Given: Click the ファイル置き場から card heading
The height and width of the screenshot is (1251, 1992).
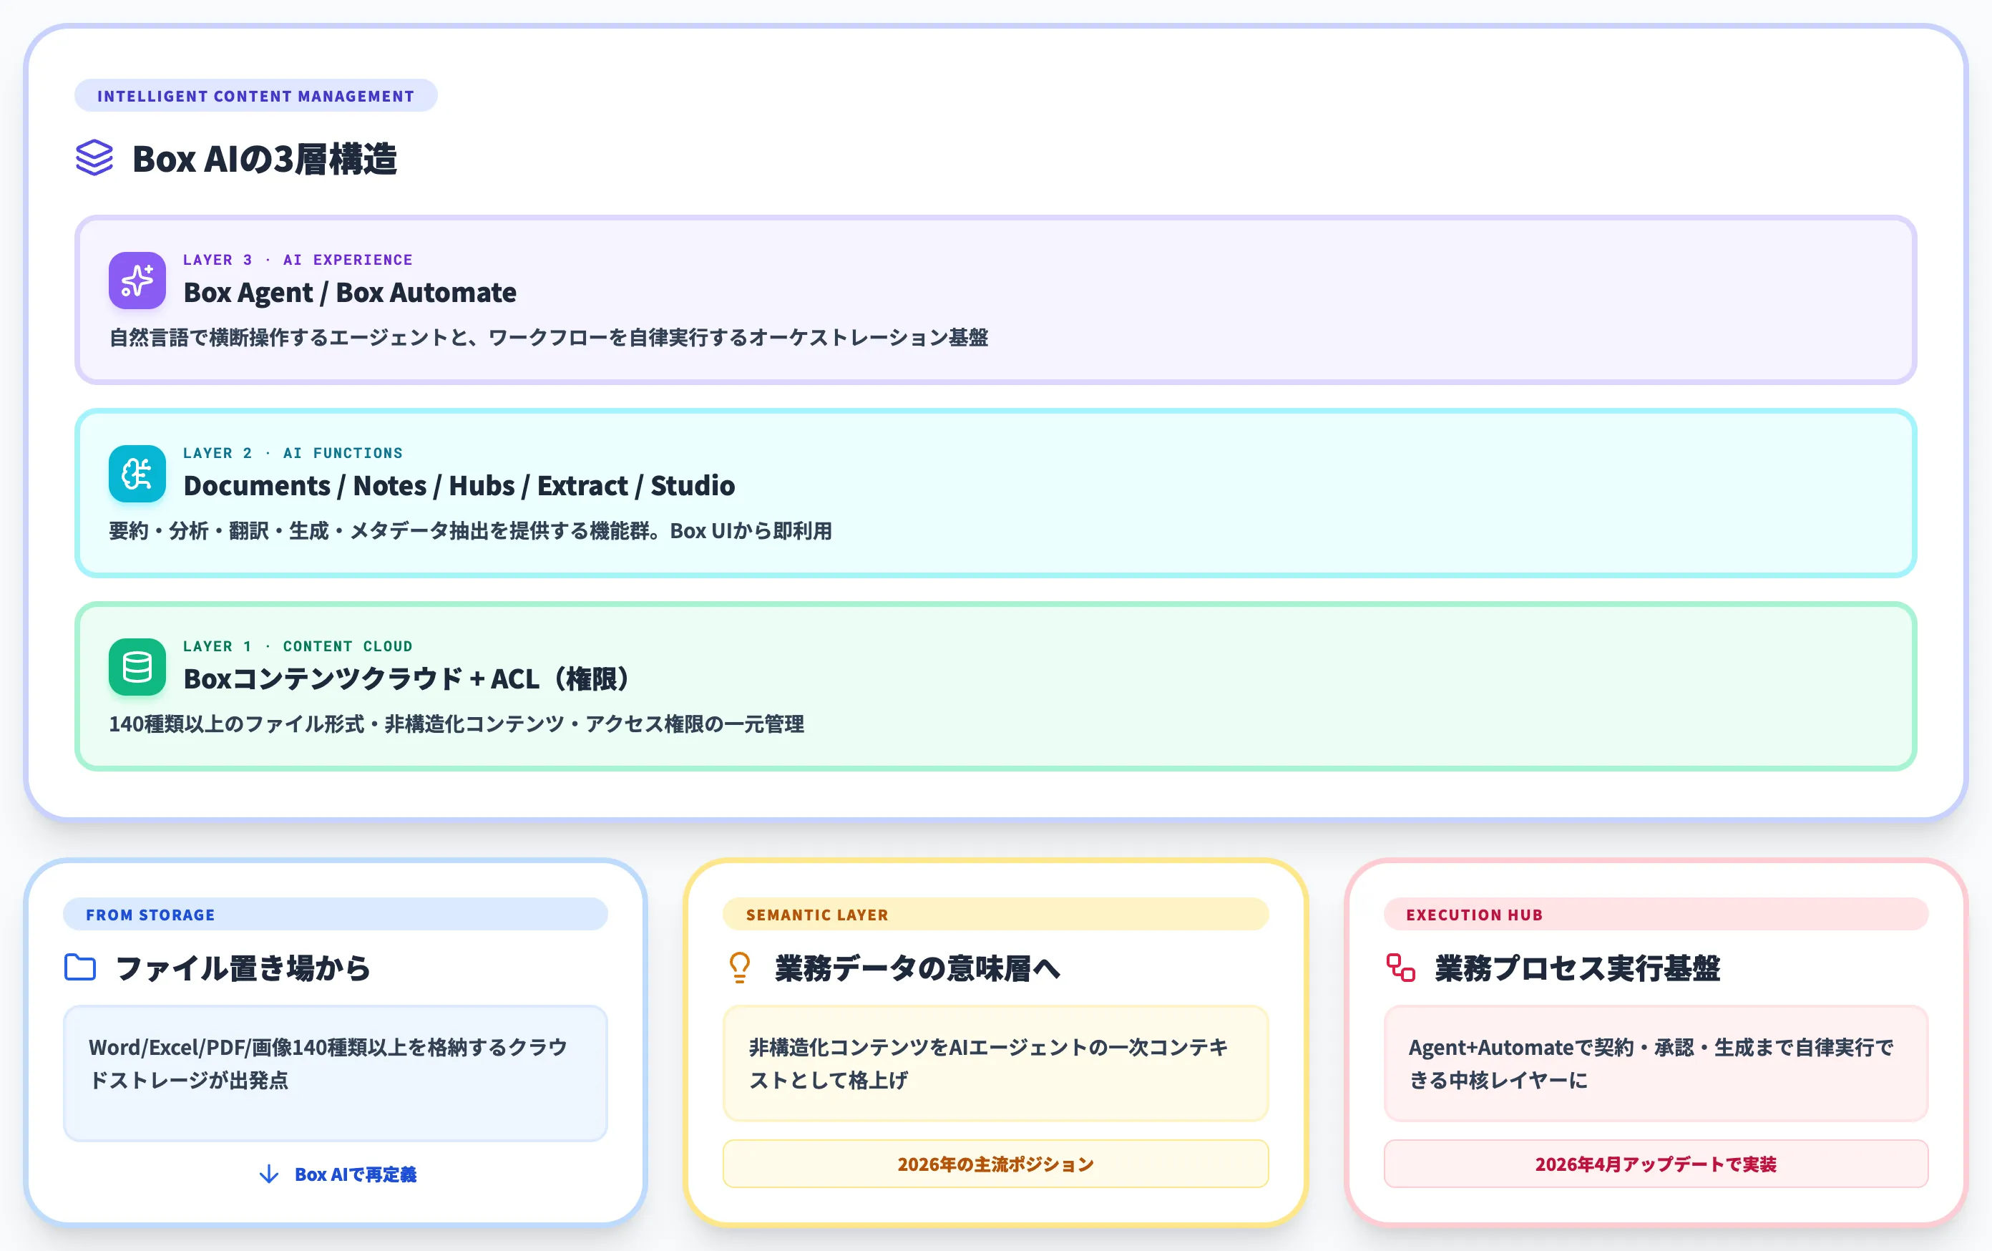Looking at the screenshot, I should [x=243, y=968].
